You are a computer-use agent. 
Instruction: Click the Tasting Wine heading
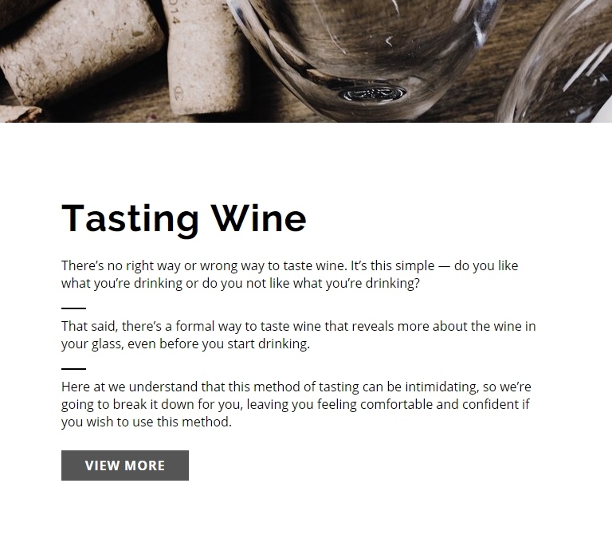pyautogui.click(x=184, y=218)
